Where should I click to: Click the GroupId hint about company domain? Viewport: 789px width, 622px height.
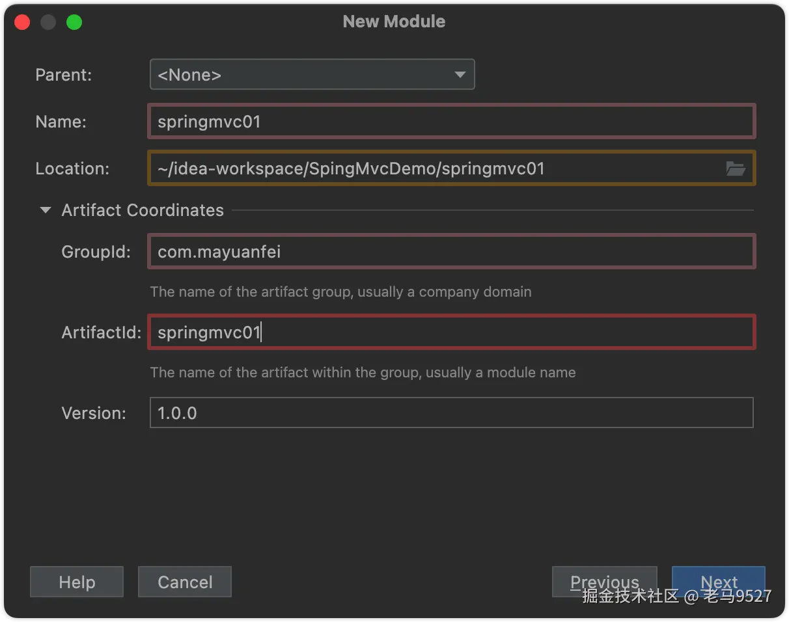(340, 292)
